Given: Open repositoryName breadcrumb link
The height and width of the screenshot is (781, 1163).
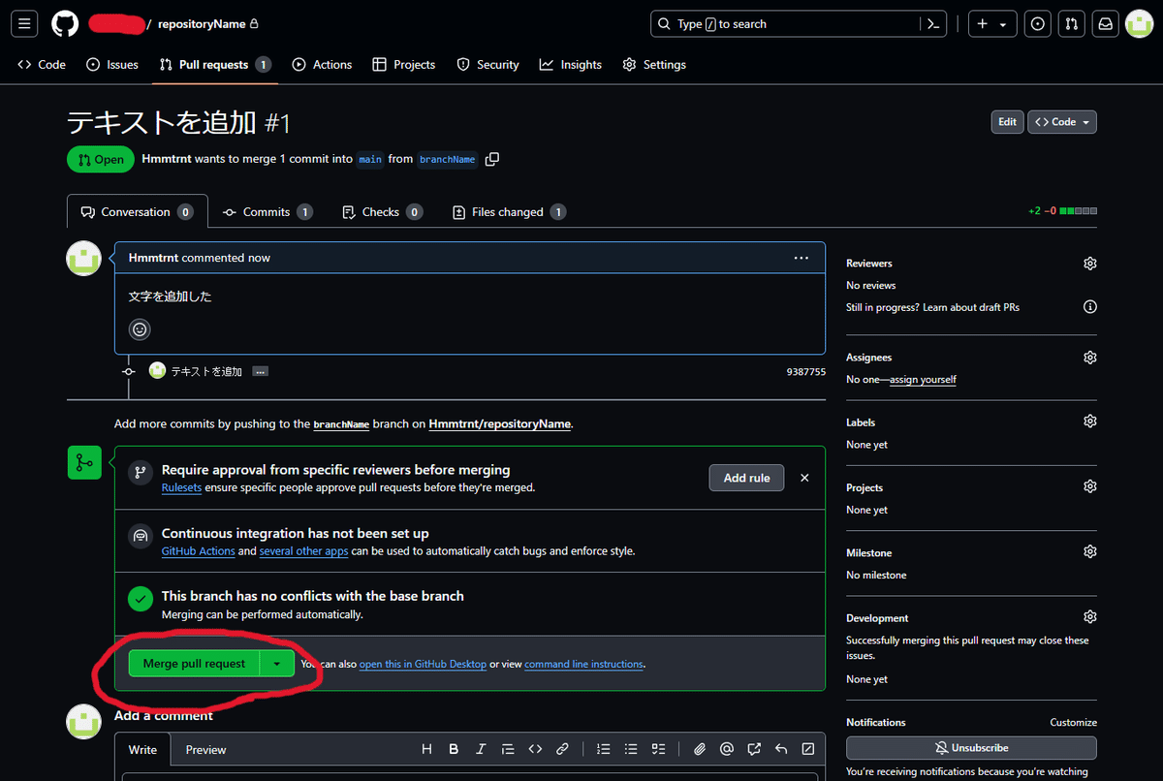Looking at the screenshot, I should click(x=203, y=23).
